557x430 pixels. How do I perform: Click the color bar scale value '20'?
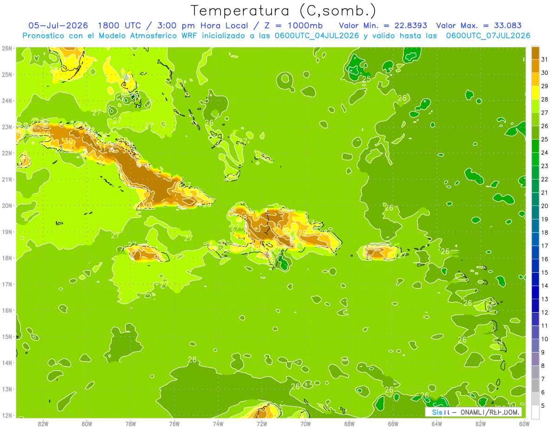tap(544, 206)
